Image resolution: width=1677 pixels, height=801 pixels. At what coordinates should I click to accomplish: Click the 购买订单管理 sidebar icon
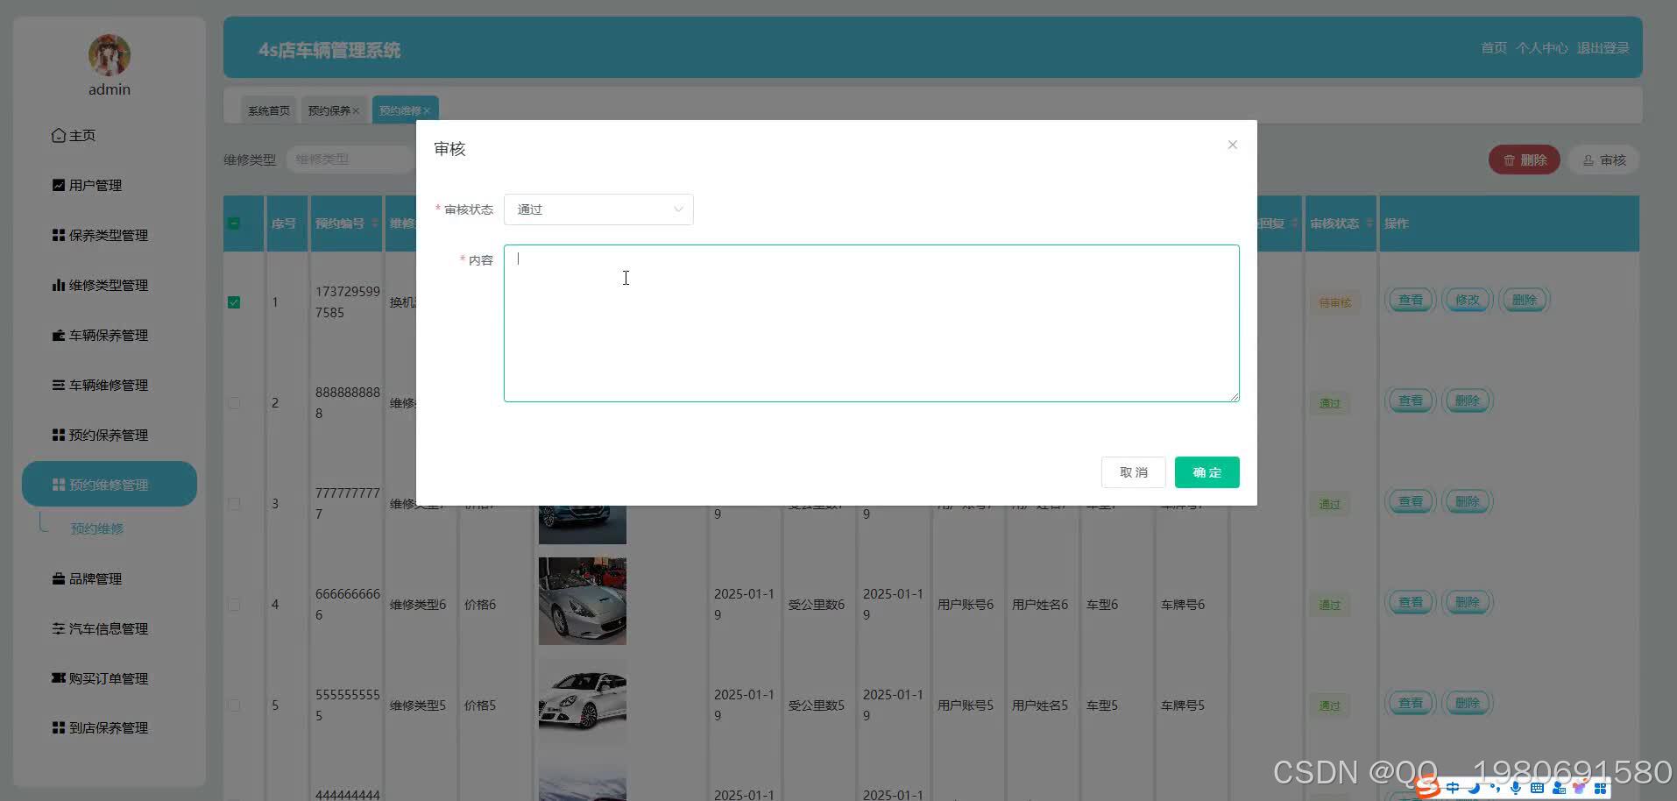[x=58, y=678]
